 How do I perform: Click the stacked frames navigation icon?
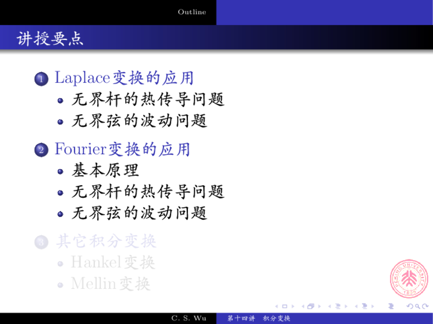(311, 306)
